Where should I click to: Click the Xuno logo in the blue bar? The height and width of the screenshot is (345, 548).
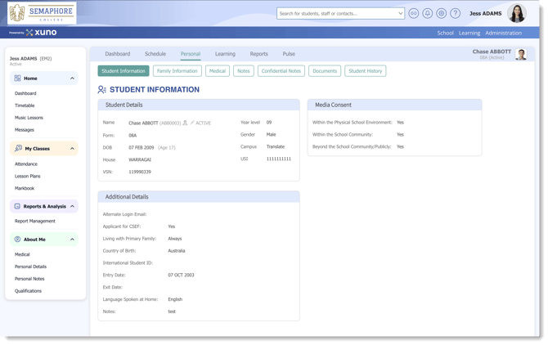(41, 33)
